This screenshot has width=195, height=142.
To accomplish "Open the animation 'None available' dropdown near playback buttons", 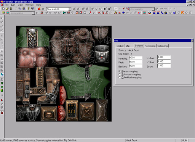I will coord(153,9).
